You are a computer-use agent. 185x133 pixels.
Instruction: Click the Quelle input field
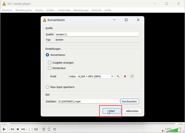click(97, 34)
